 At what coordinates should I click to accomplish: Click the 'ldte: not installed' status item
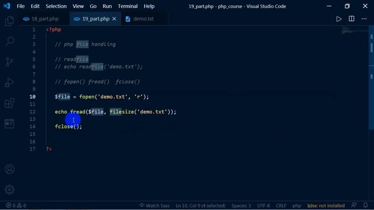(x=326, y=205)
